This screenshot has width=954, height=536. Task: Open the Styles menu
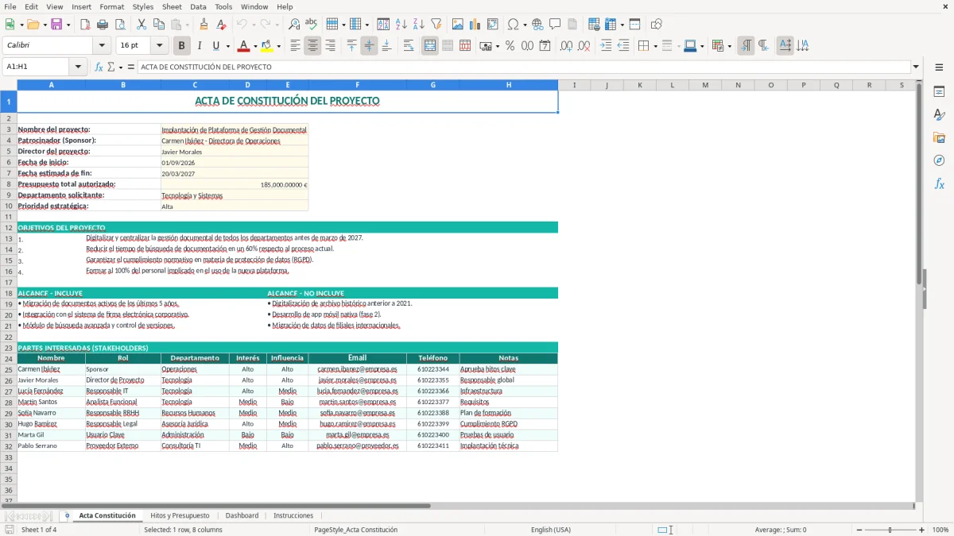pos(143,6)
